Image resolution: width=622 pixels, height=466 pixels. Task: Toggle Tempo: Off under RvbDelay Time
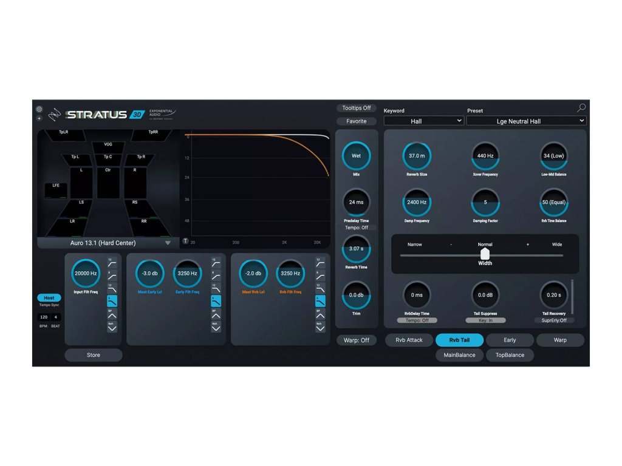pos(417,320)
